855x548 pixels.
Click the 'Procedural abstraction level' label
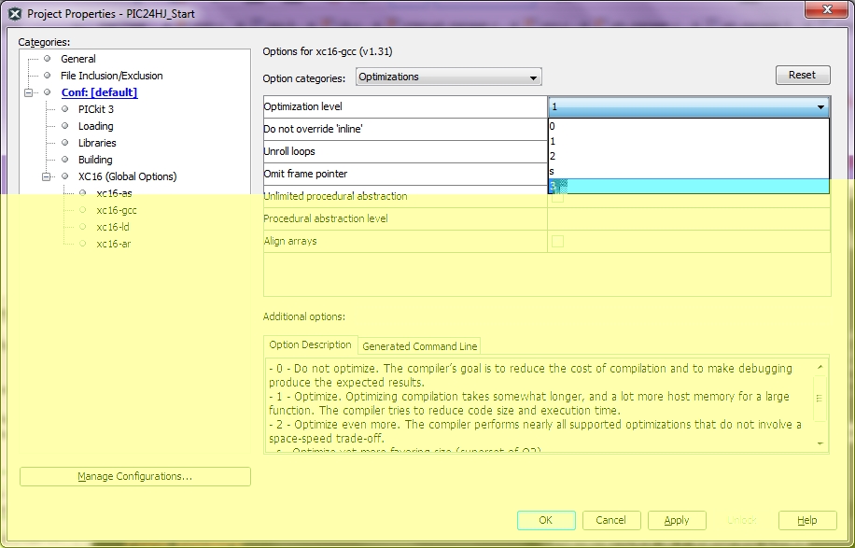click(326, 218)
